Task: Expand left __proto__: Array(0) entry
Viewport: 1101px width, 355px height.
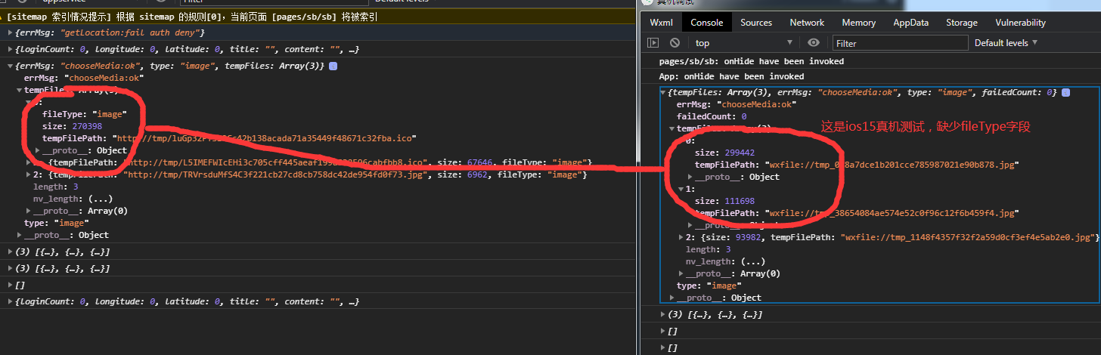Action: (29, 211)
